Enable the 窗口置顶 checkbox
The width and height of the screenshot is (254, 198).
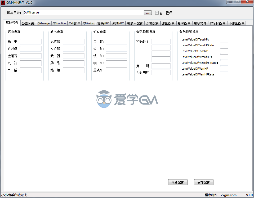157,13
